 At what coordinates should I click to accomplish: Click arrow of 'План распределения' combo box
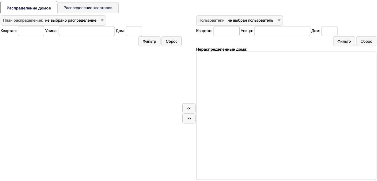(102, 20)
